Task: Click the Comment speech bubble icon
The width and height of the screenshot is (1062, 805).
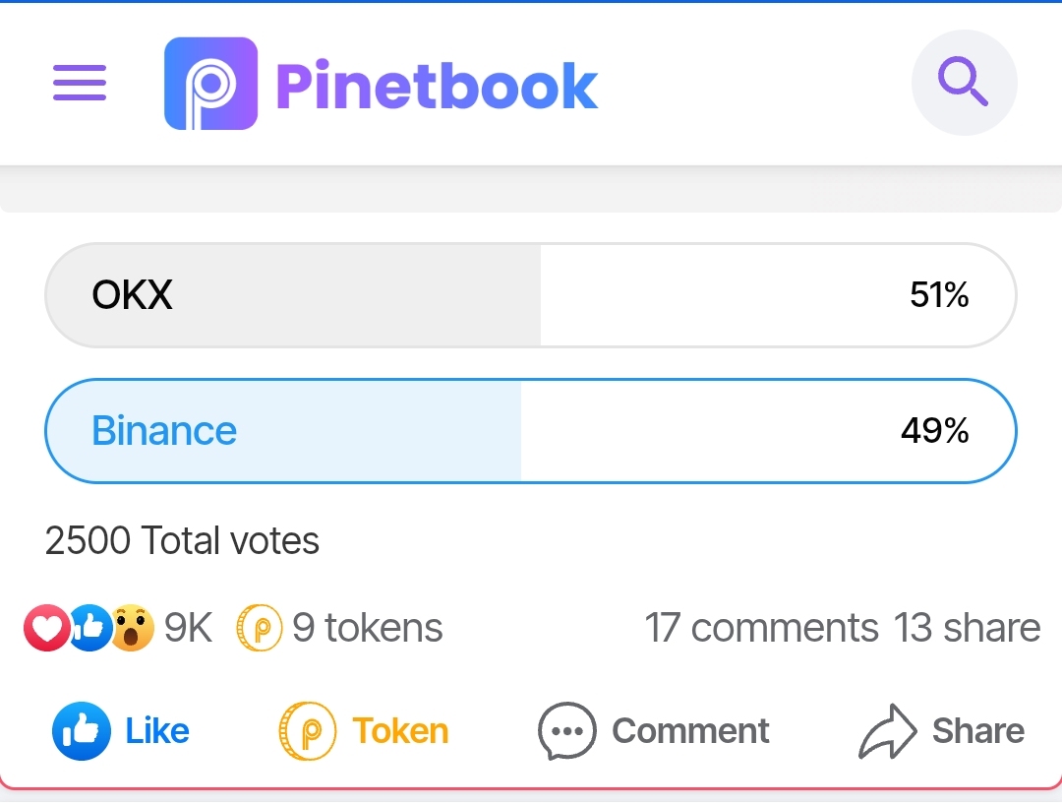Action: tap(567, 730)
